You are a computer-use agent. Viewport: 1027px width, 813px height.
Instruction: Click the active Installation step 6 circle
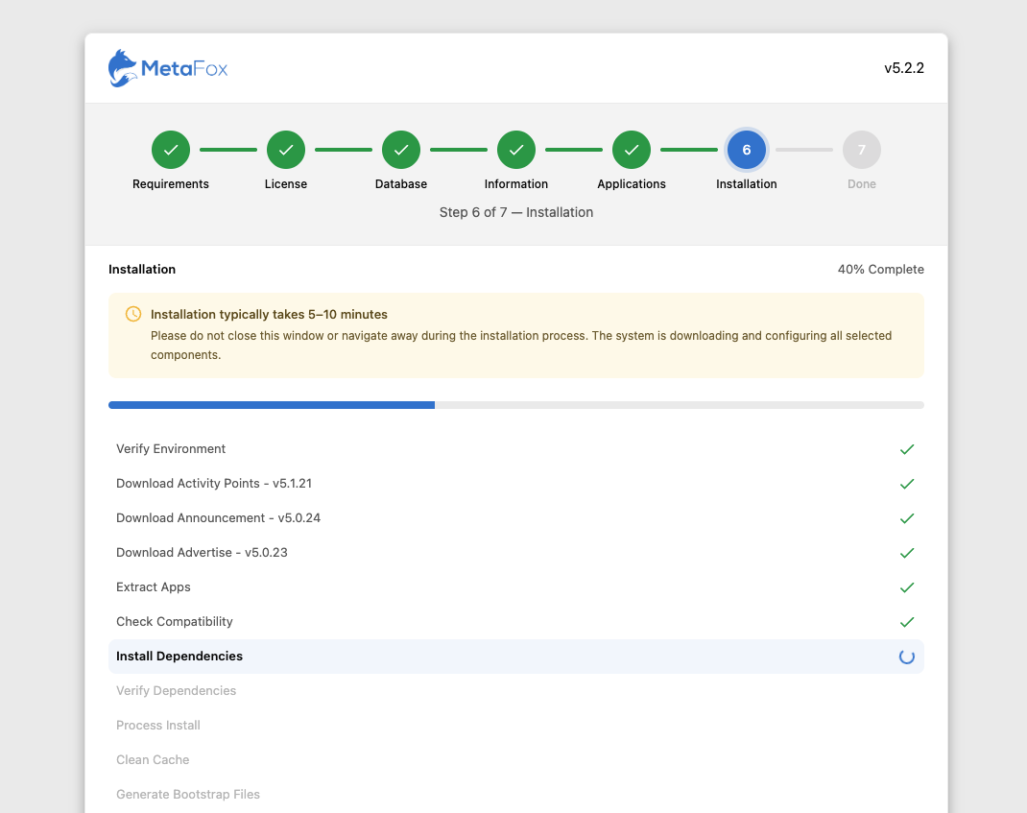pos(747,150)
